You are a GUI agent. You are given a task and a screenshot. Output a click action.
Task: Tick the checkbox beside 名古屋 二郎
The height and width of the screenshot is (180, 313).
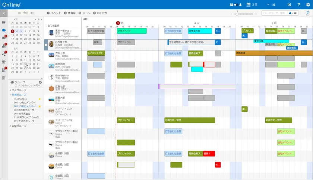pos(46,45)
